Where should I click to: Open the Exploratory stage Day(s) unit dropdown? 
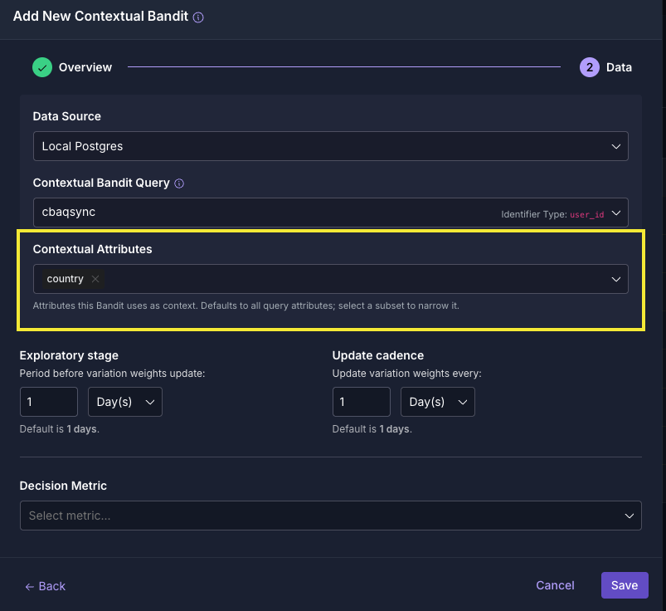tap(125, 402)
